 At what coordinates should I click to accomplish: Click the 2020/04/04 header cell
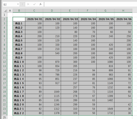click(88, 19)
